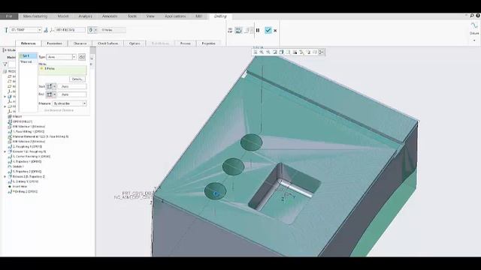Viewport: 481px width, 270px height.
Task: Switch to Manufacturing ribbon tab
Action: pos(35,16)
